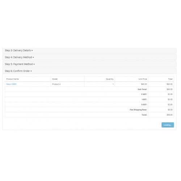Screen dimensions: 181x181
Task: Click the final Total amount $89.80
Action: pyautogui.click(x=169, y=115)
